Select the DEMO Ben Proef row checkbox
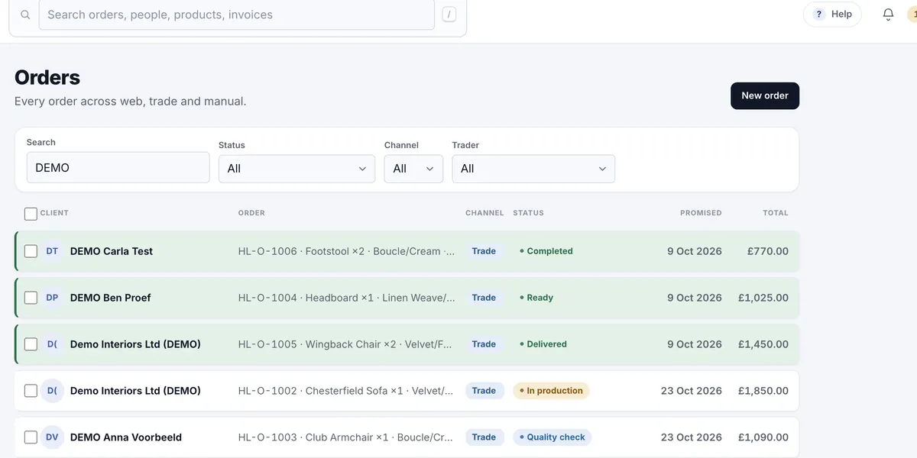917x458 pixels. pyautogui.click(x=31, y=298)
